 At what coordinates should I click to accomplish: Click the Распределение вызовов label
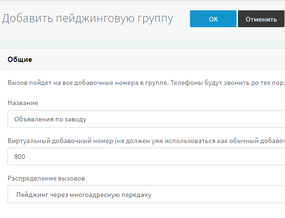point(47,179)
